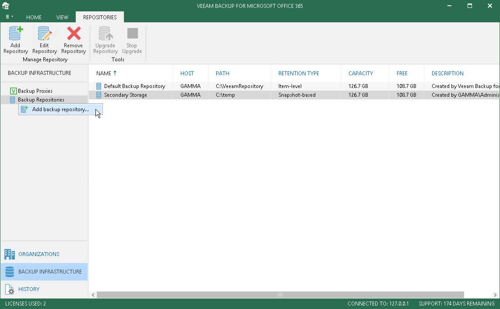Click the NAME sort arrow indicator

pos(115,73)
